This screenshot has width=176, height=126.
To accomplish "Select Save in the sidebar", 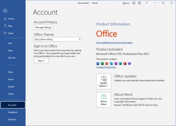I will 10,50.
